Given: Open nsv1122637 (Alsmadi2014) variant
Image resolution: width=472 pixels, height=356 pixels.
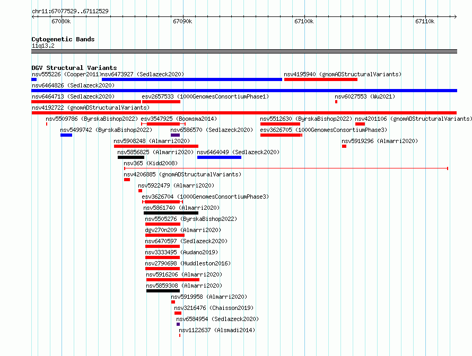Looking at the screenshot, I should (x=217, y=330).
